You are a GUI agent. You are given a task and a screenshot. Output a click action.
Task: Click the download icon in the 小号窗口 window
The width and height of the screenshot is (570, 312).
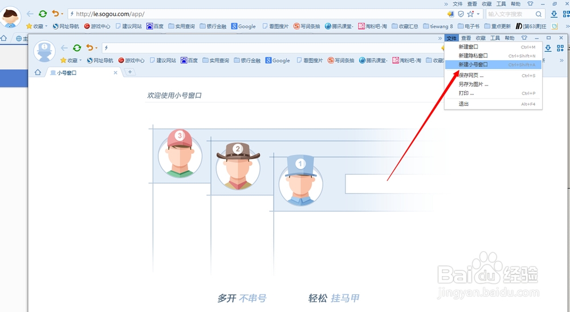tap(548, 48)
